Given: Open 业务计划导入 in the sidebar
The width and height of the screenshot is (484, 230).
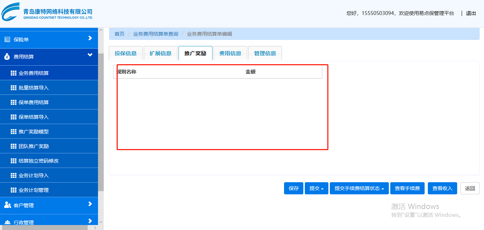Looking at the screenshot, I should coord(49,175).
